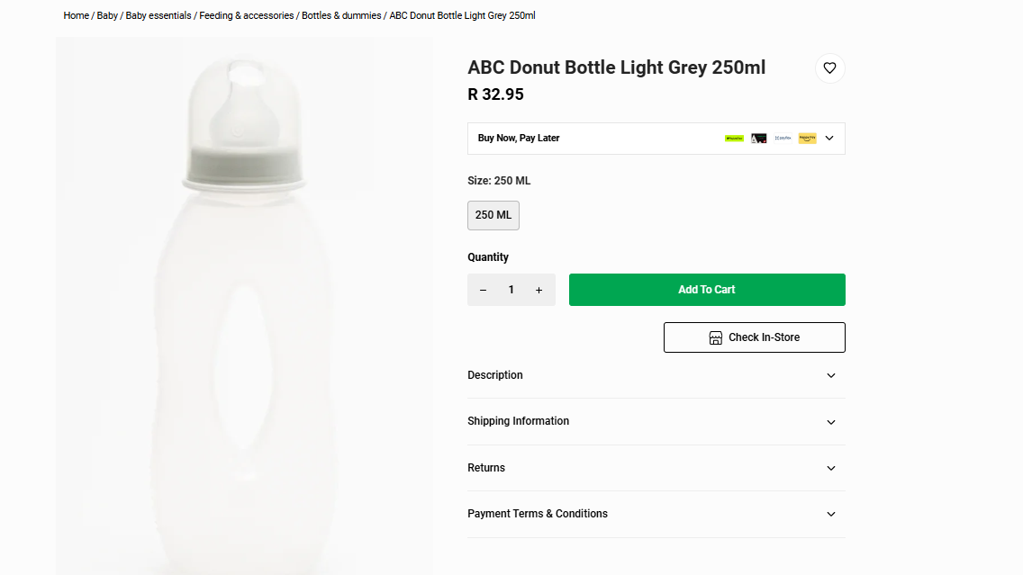Expand the Shipping Information section

830,421
